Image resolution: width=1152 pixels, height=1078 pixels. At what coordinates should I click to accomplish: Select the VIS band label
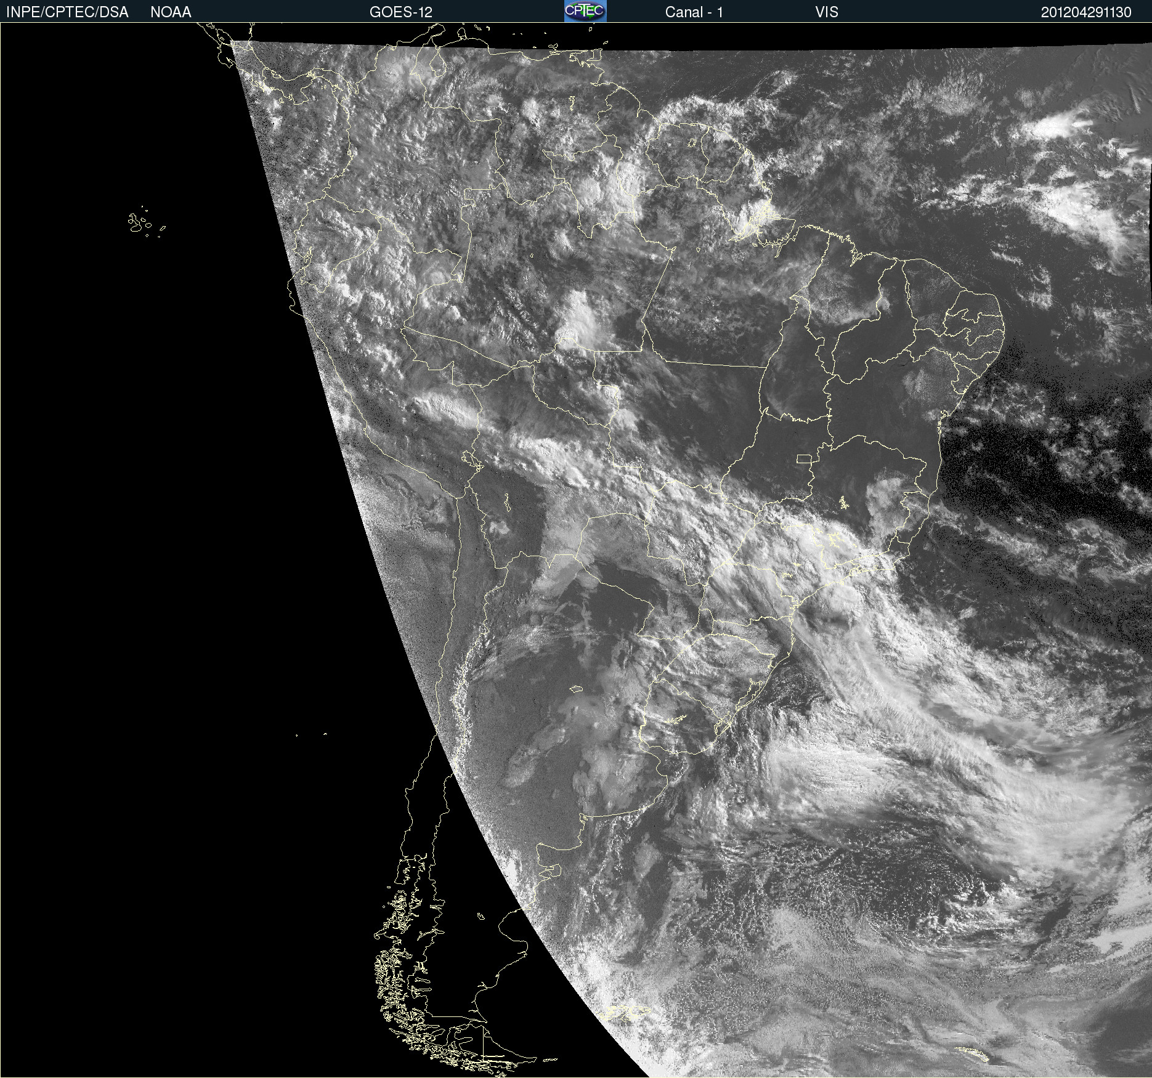[827, 12]
